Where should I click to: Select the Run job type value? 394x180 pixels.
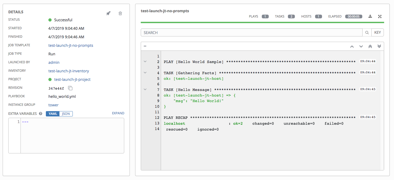click(x=52, y=54)
